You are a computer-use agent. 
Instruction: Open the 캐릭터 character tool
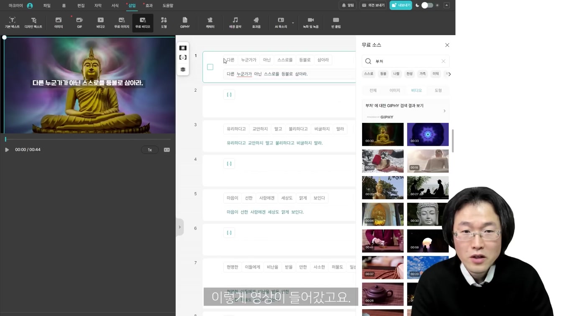pos(210,23)
